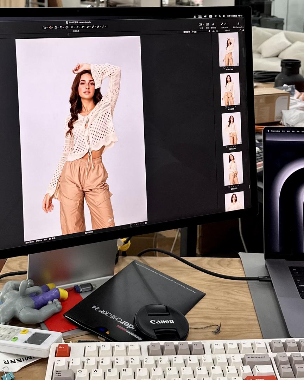Expand the Copy/Apply options dropdown arrow

[x=228, y=24]
